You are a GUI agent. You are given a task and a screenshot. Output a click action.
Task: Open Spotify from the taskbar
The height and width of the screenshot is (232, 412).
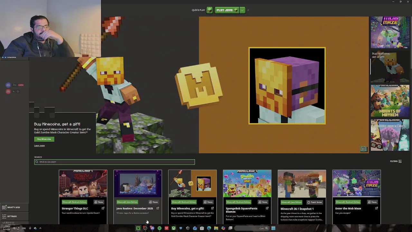pyautogui.click(x=159, y=228)
